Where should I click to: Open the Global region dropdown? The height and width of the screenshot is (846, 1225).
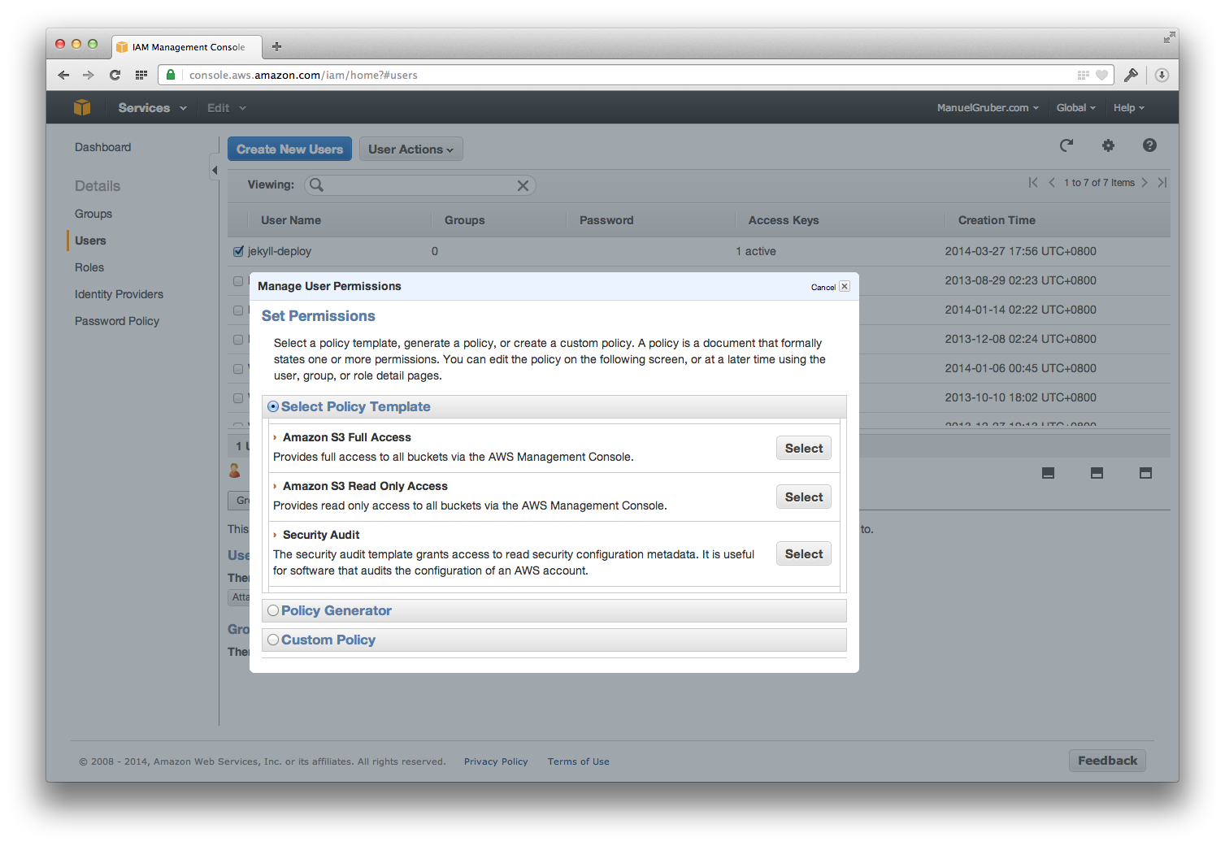1076,107
